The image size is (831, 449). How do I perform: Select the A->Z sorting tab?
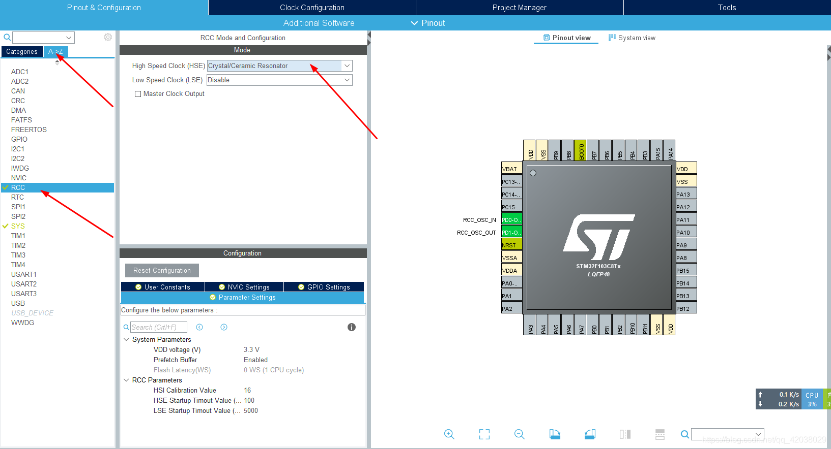pyautogui.click(x=55, y=52)
